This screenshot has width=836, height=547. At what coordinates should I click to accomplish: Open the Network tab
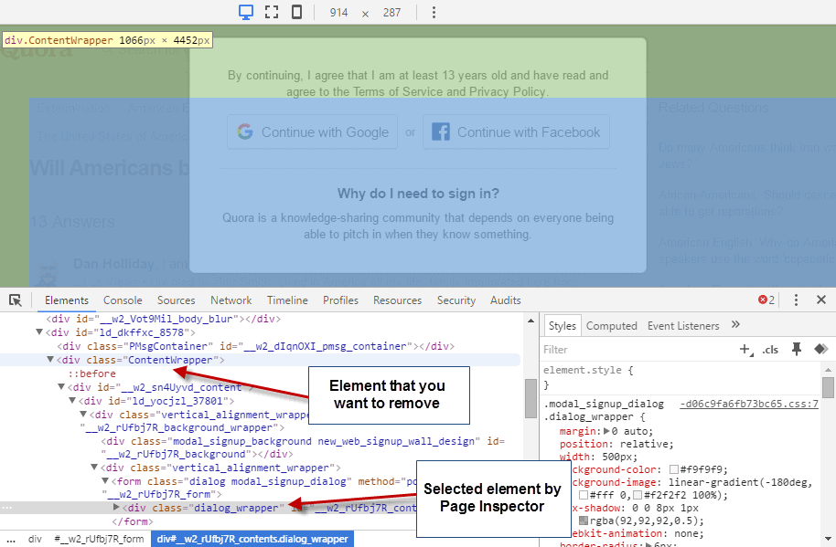click(230, 300)
